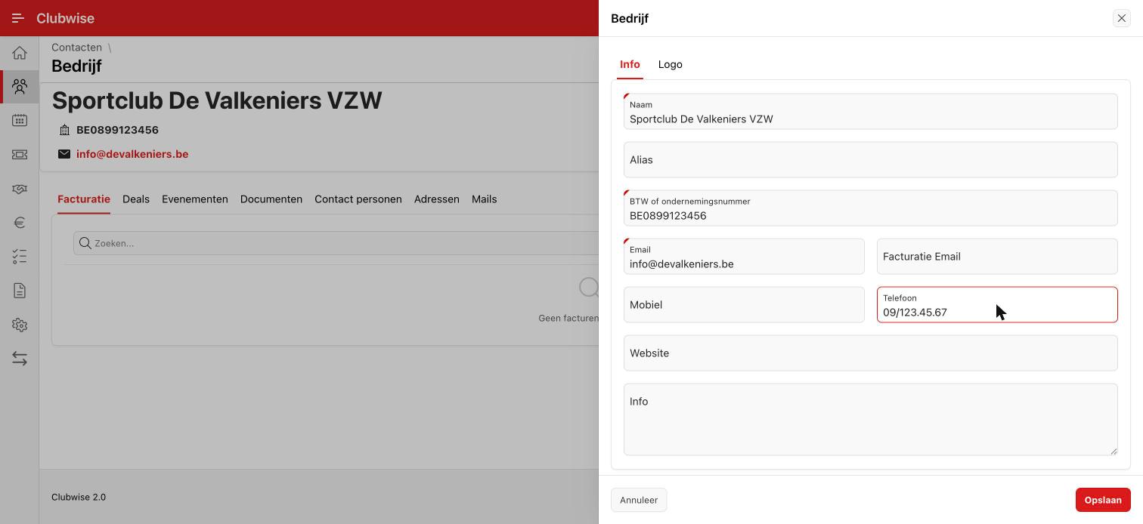
Task: Click the Clubwise 2.0 footer text
Action: (x=79, y=497)
